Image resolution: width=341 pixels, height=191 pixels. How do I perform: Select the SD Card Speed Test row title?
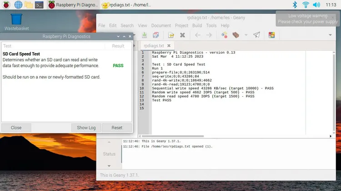point(21,54)
